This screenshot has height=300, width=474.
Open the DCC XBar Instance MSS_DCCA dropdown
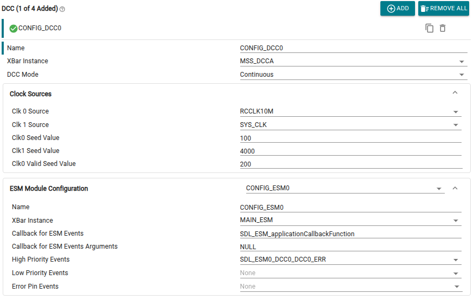coord(353,61)
